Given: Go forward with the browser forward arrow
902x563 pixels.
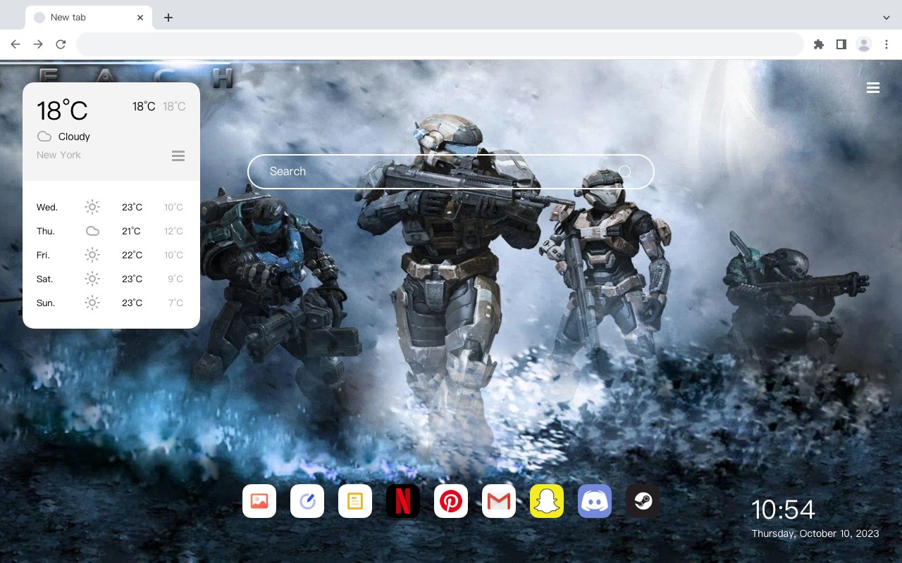Looking at the screenshot, I should [x=38, y=44].
